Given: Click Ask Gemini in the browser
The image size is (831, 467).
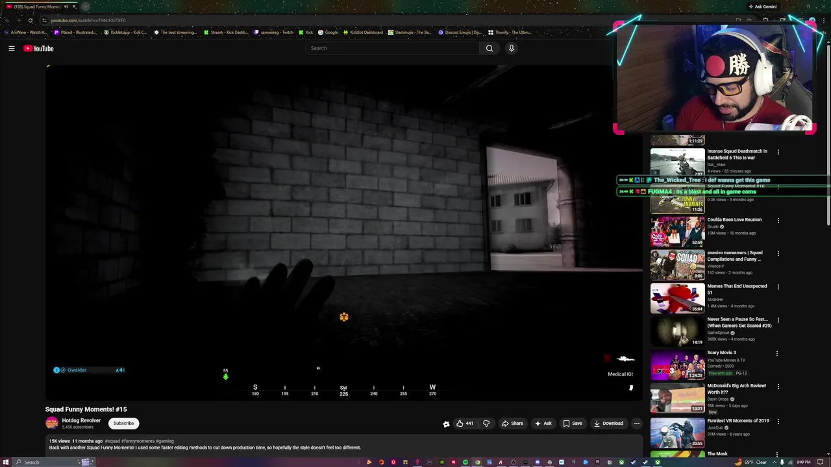Looking at the screenshot, I should point(762,6).
